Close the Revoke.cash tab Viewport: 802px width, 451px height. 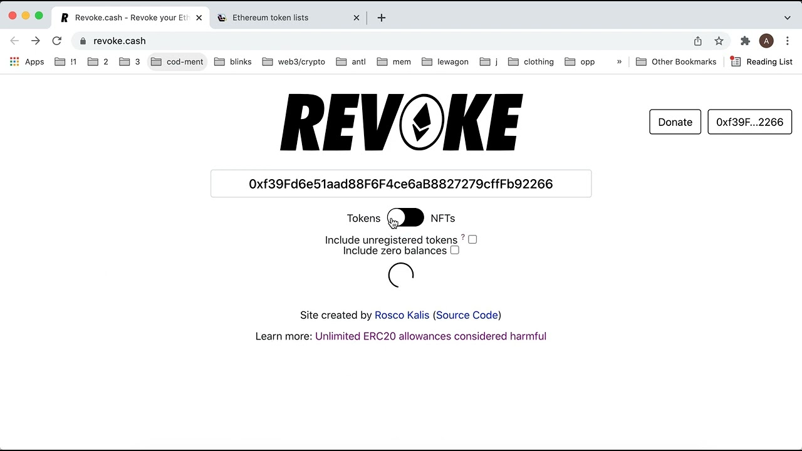point(199,18)
